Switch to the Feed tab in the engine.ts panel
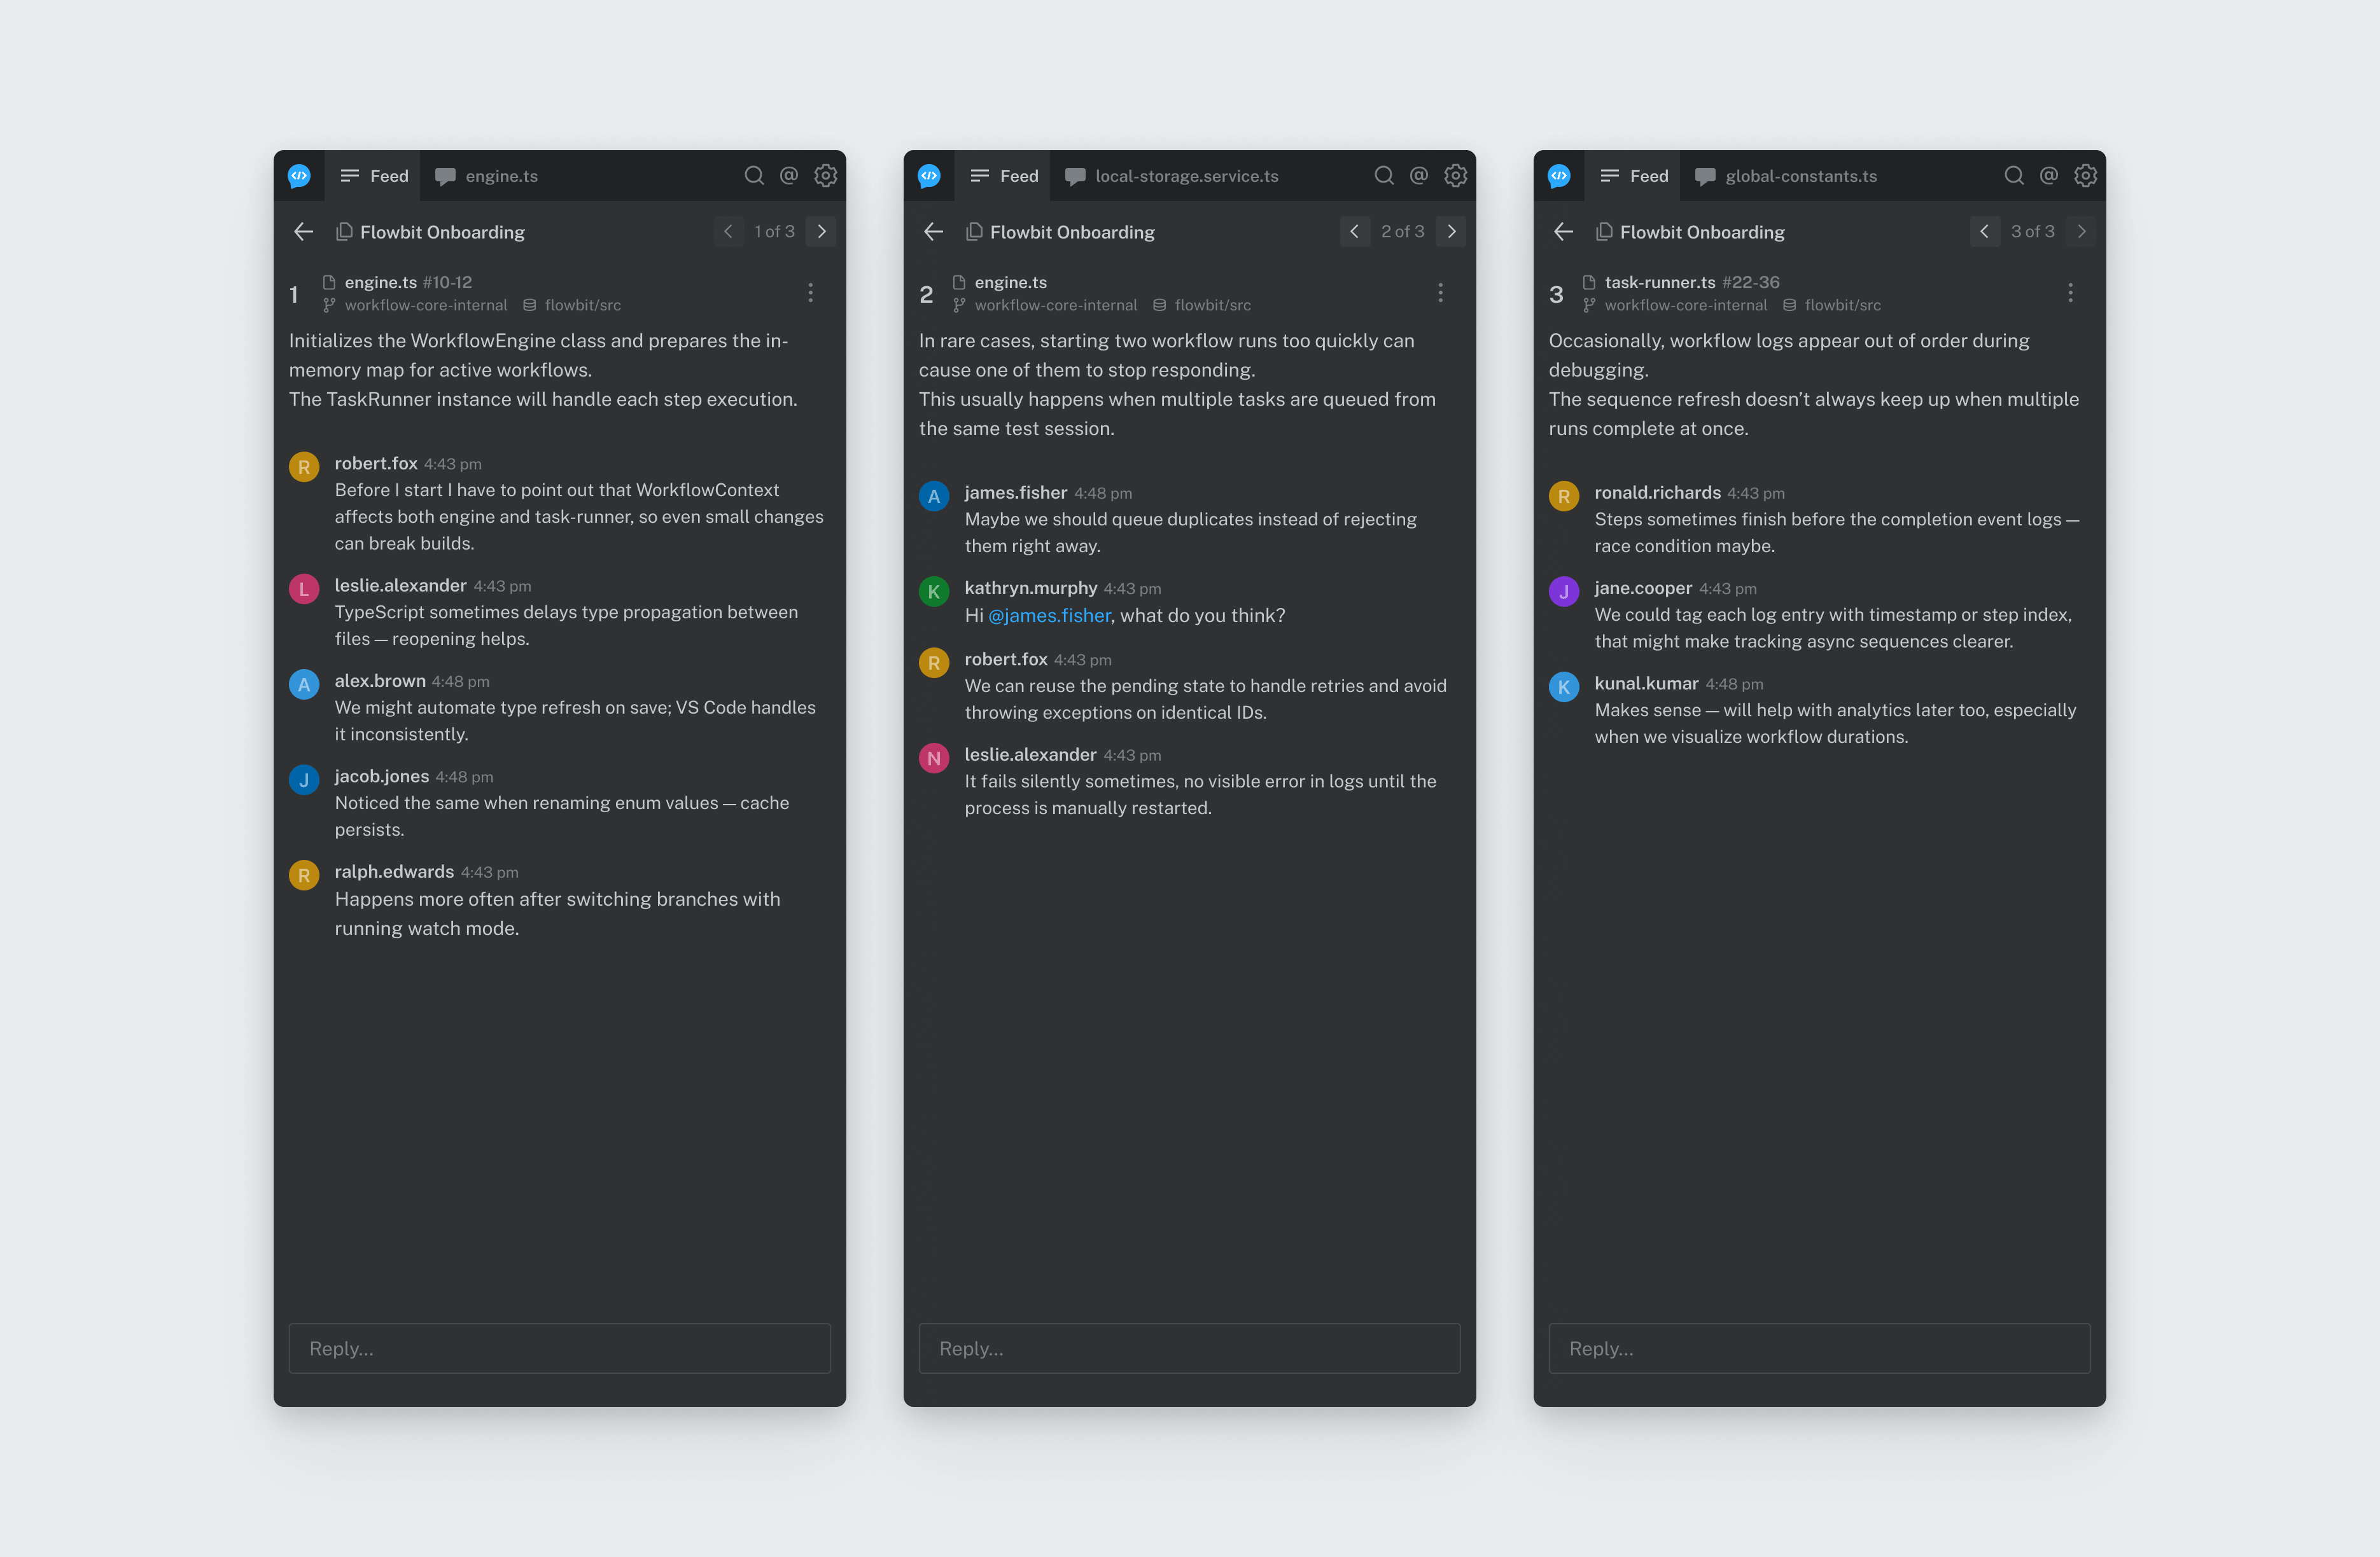This screenshot has height=1557, width=2380. [x=374, y=176]
